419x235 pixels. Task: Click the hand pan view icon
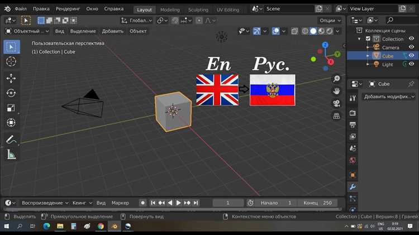pyautogui.click(x=336, y=91)
